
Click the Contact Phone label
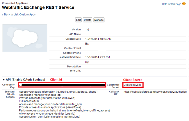[x=72, y=53]
